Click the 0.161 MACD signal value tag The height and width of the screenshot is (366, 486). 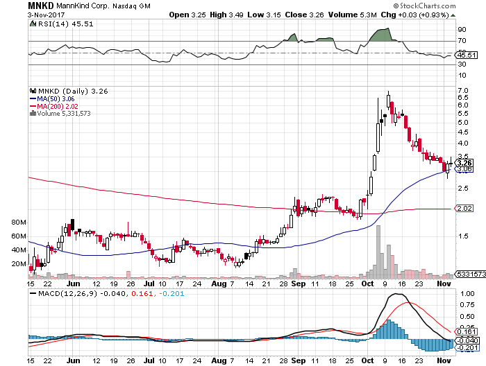coord(467,331)
